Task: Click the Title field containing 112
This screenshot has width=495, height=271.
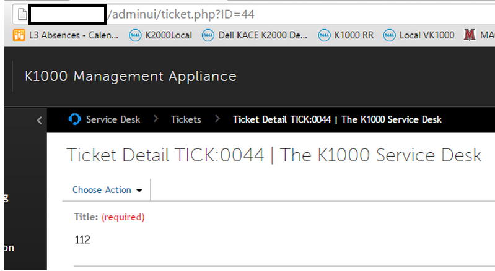Action: 82,239
